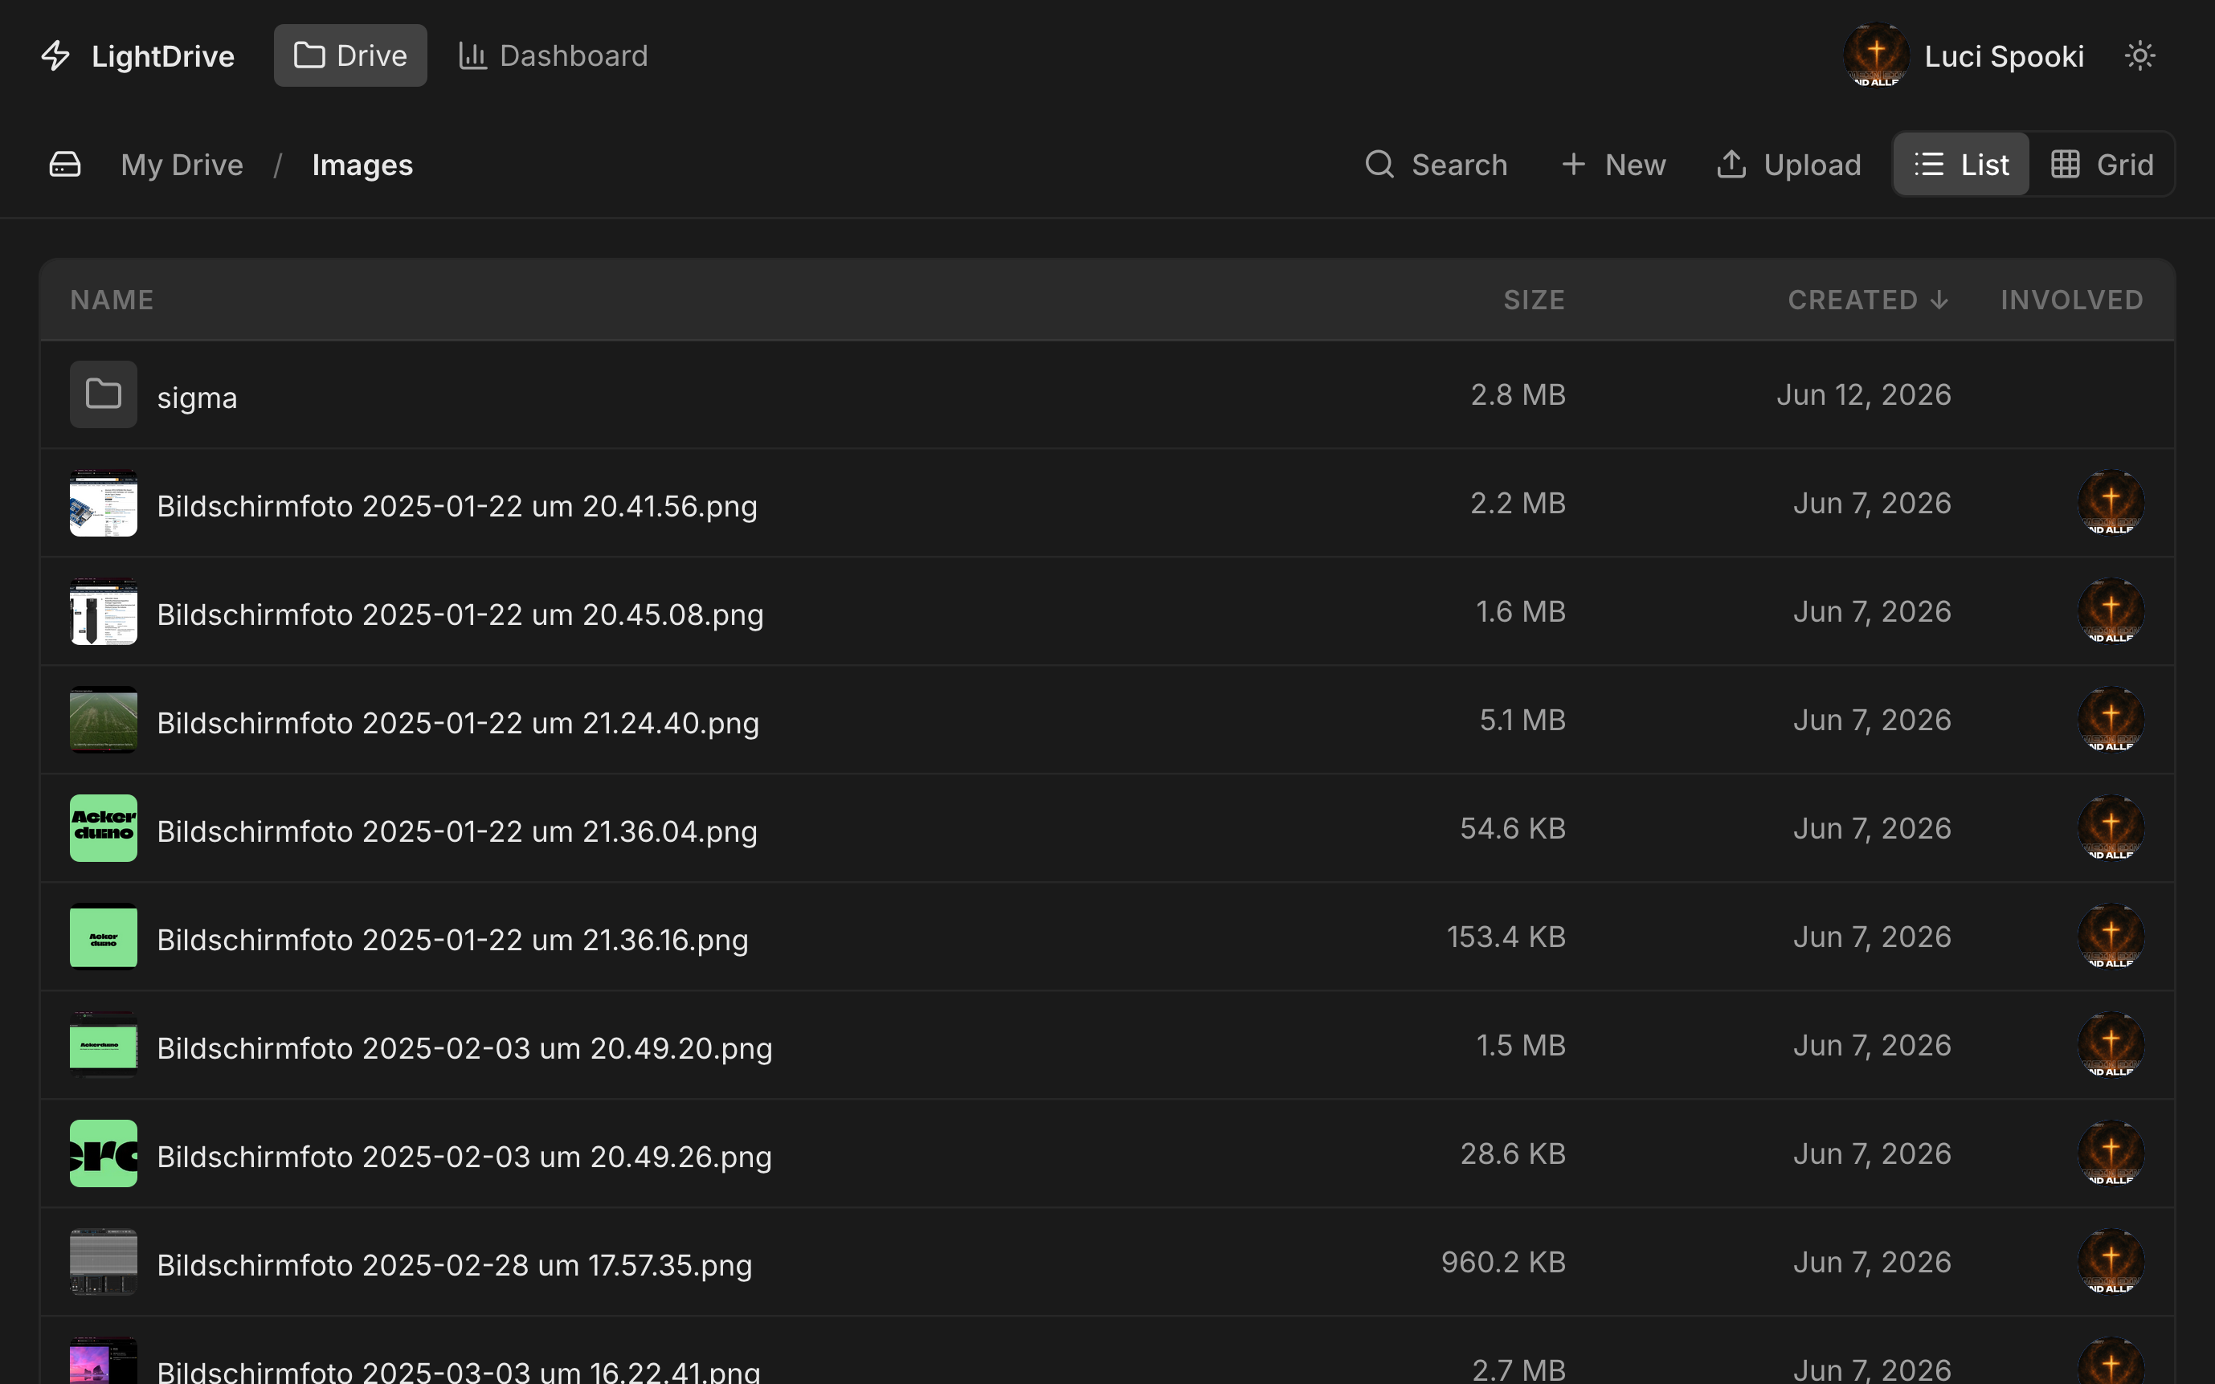Click the Upload button
2215x1384 pixels.
click(x=1788, y=165)
